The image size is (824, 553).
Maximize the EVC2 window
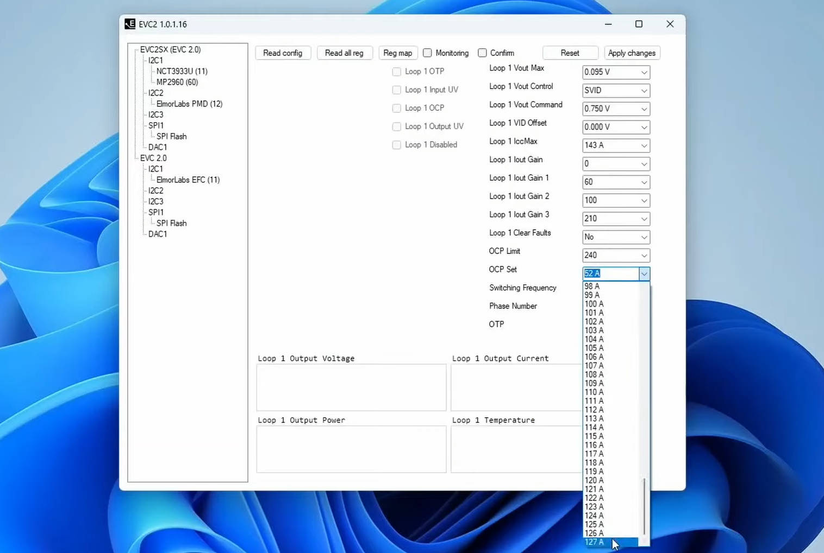[639, 24]
